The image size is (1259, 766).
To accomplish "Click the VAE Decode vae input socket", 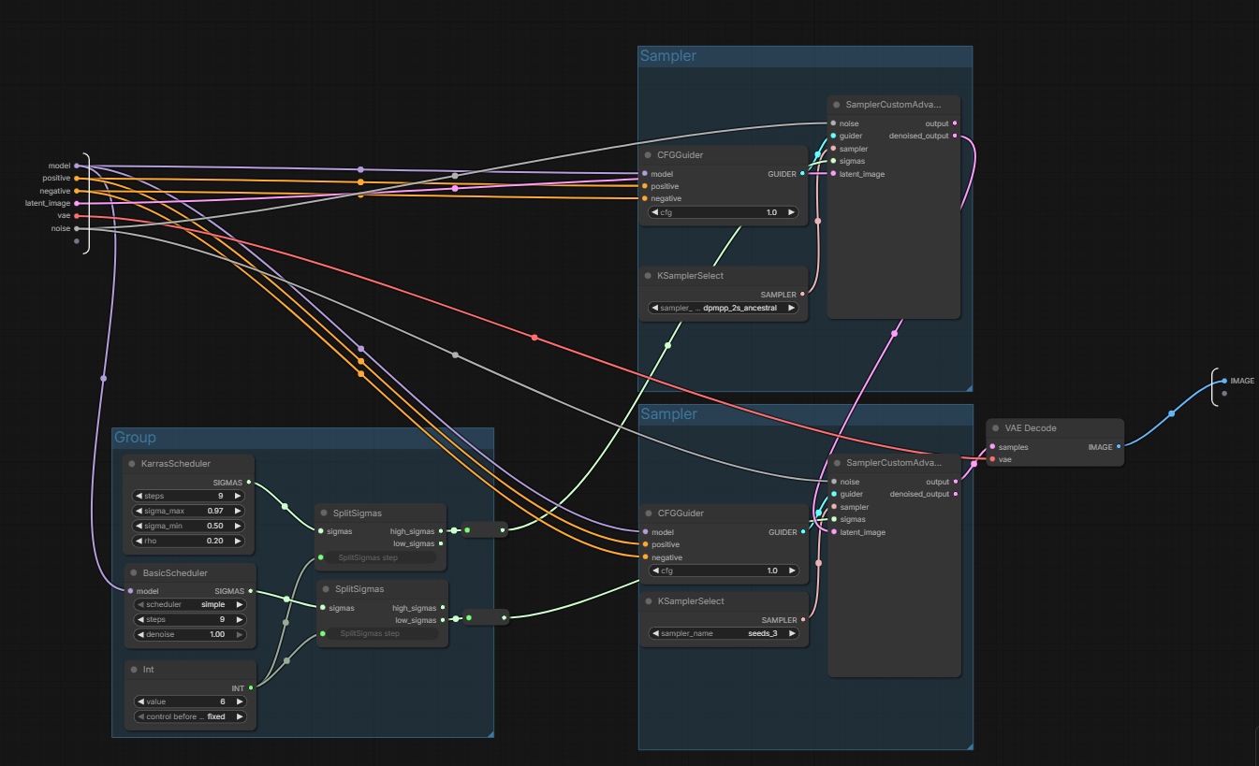I will [x=992, y=459].
